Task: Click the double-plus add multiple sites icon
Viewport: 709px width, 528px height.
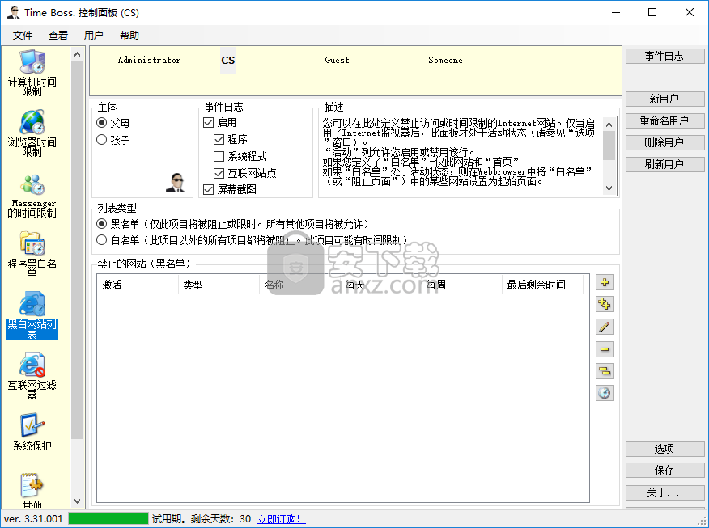Action: click(605, 304)
